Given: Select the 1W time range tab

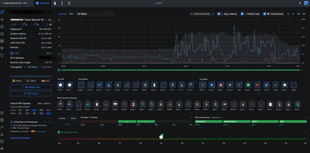Looking at the screenshot, I should pyautogui.click(x=298, y=14).
